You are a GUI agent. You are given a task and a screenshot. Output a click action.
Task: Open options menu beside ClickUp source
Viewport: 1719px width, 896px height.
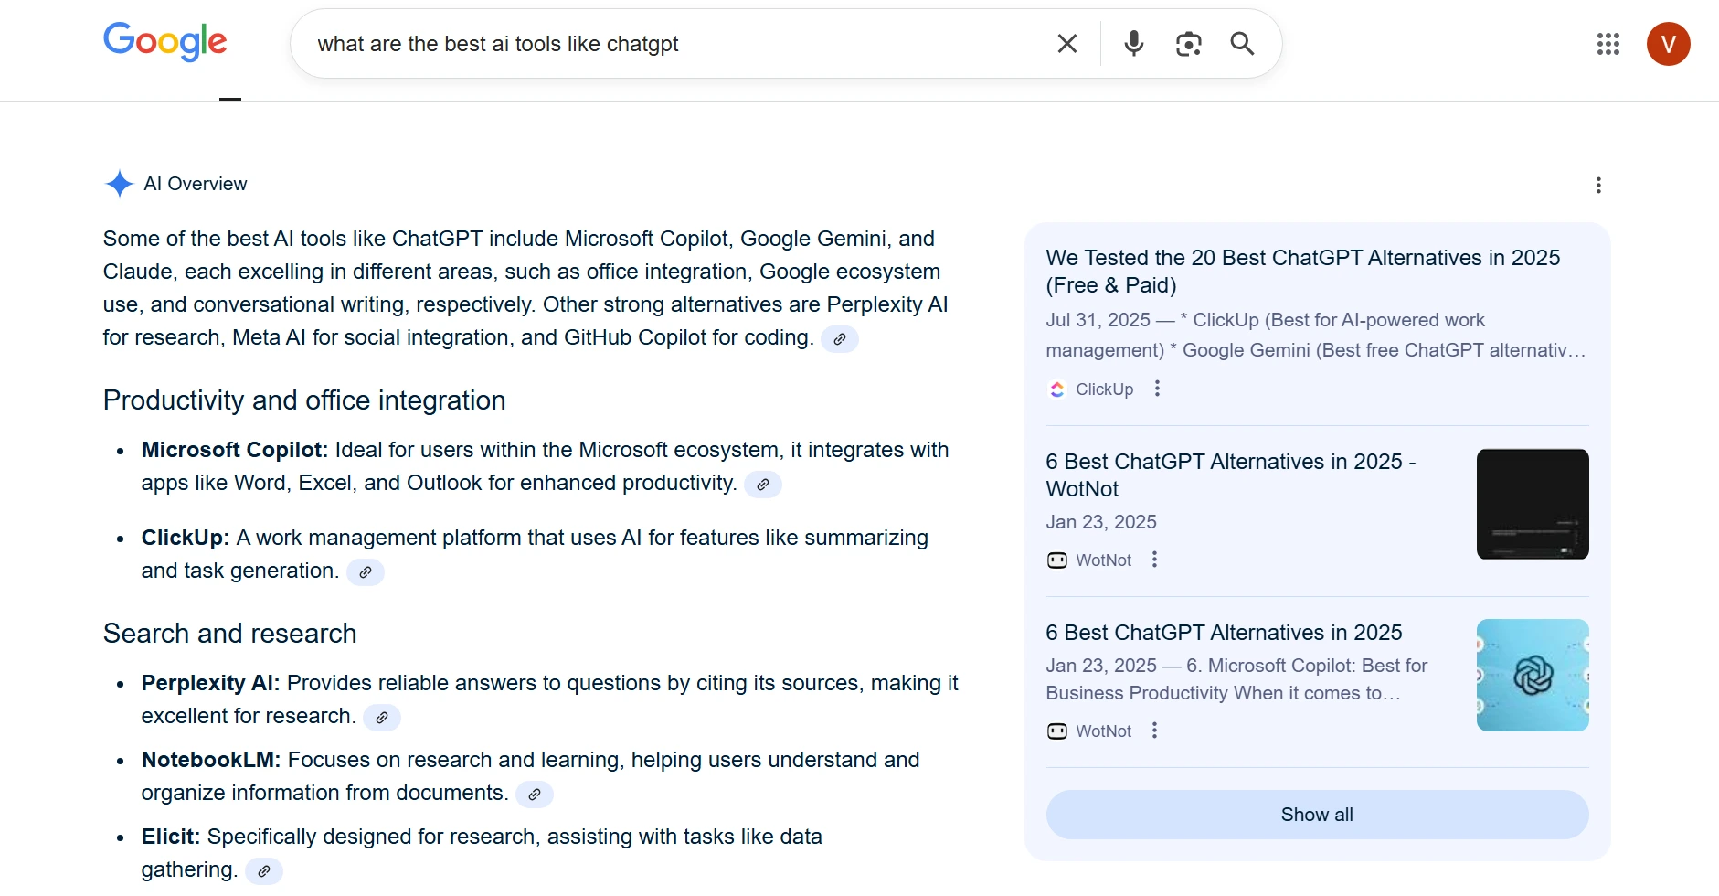point(1157,389)
